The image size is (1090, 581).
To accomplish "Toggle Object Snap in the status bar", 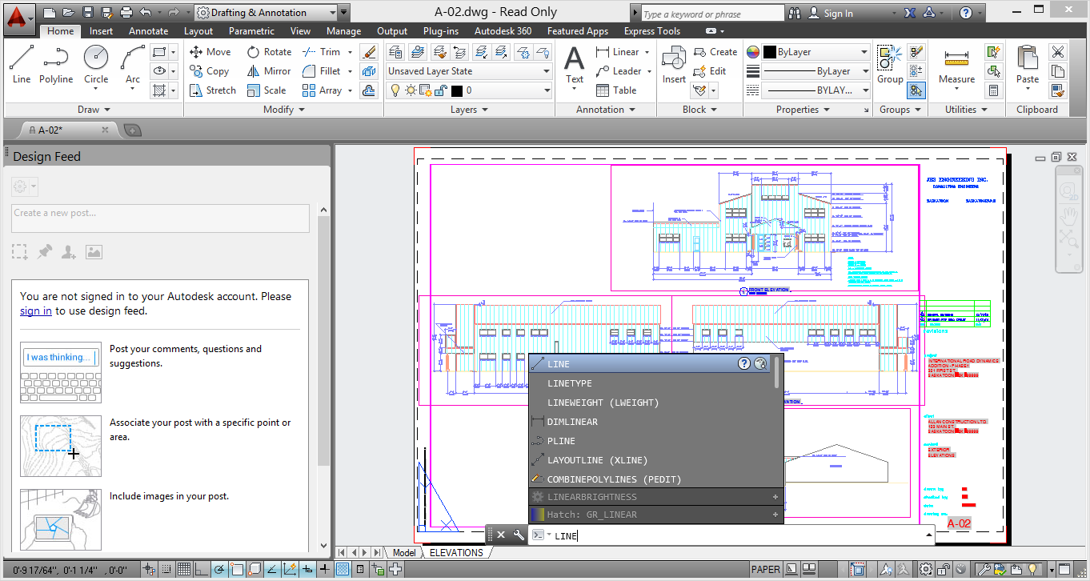I will click(236, 569).
